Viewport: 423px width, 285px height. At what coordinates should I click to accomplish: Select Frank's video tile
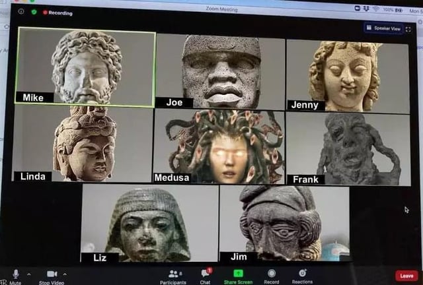[348, 149]
